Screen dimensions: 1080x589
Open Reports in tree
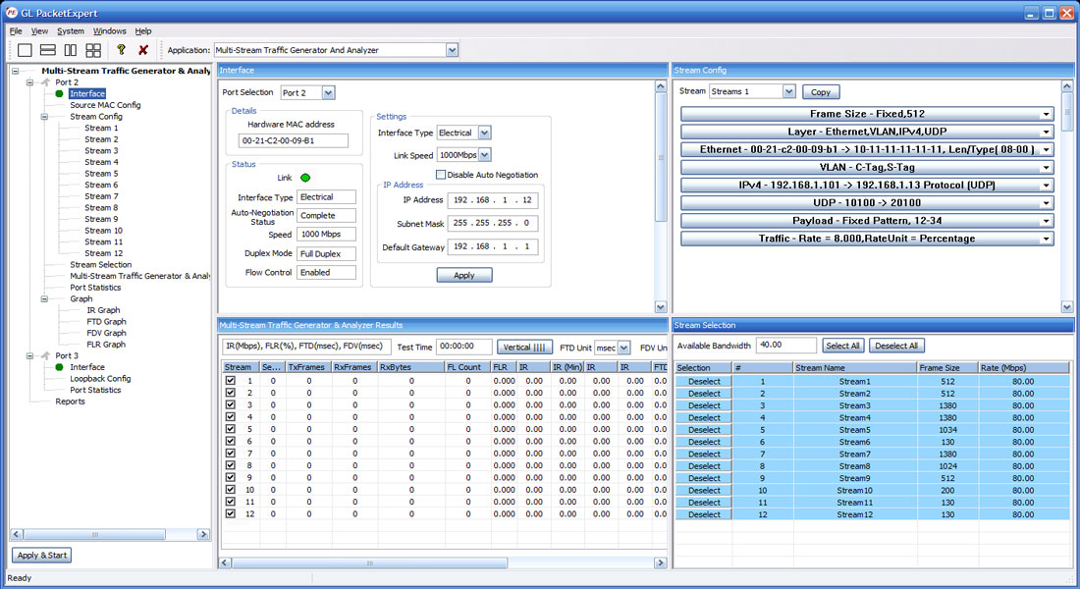tap(71, 401)
